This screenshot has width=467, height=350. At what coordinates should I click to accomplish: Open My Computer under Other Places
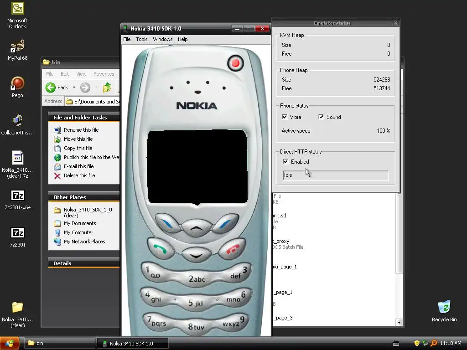(78, 232)
